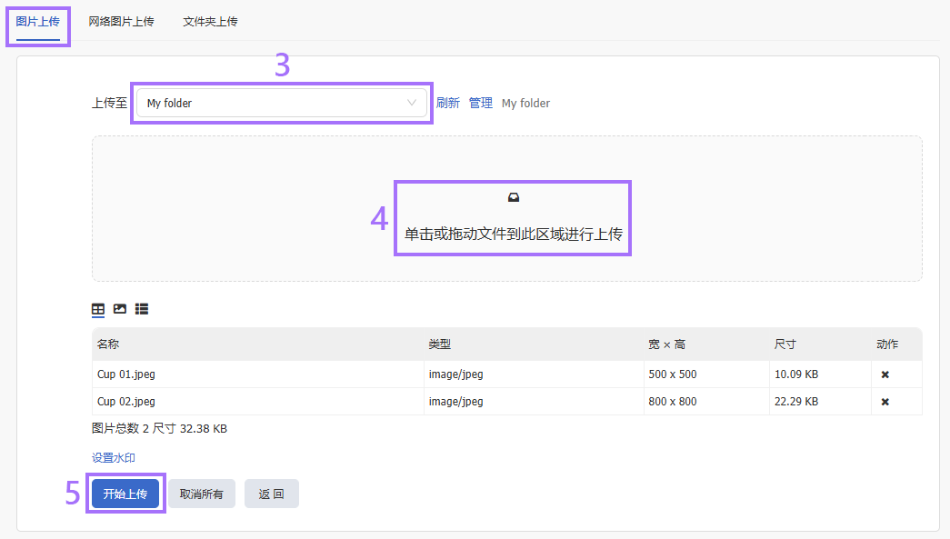The image size is (950, 539).
Task: Switch to 网络图片上传 tab
Action: click(121, 21)
